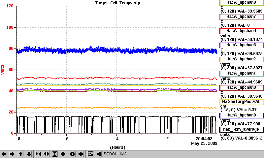The width and height of the screenshot is (264, 158).
Task: Click the waveform display-mode toolbar icon
Action: (90, 154)
